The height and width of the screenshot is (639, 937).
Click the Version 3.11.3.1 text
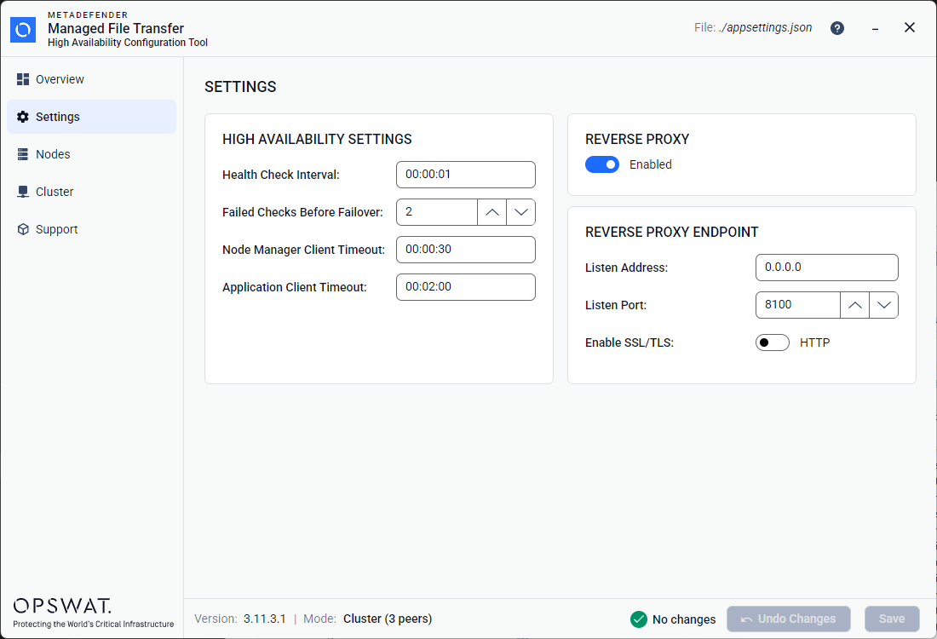[x=240, y=619]
